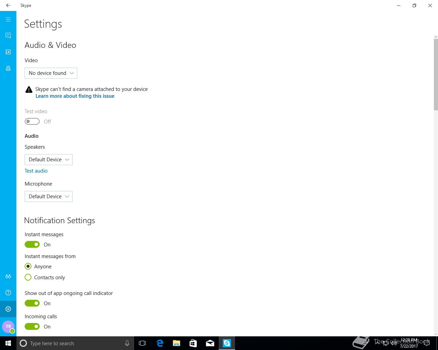438x350 pixels.
Task: Select the Contacts only radio button
Action: point(28,277)
